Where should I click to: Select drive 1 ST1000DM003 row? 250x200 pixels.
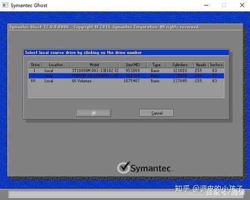coord(126,70)
